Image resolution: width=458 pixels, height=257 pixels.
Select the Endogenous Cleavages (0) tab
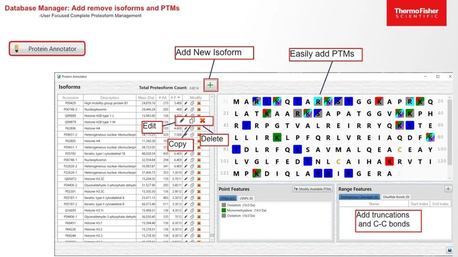(359, 197)
